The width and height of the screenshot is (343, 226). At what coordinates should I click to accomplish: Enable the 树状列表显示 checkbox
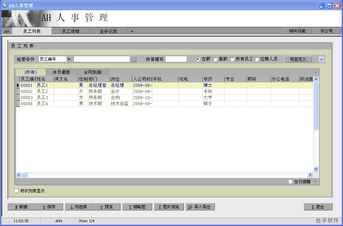(16, 191)
